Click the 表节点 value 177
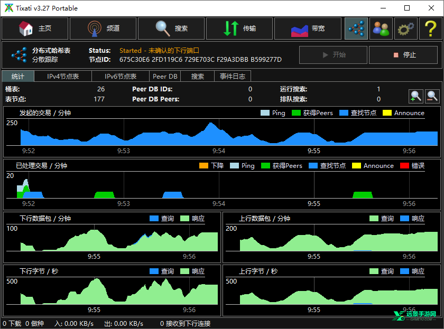Screen dimensions: 444x329 click(x=99, y=99)
